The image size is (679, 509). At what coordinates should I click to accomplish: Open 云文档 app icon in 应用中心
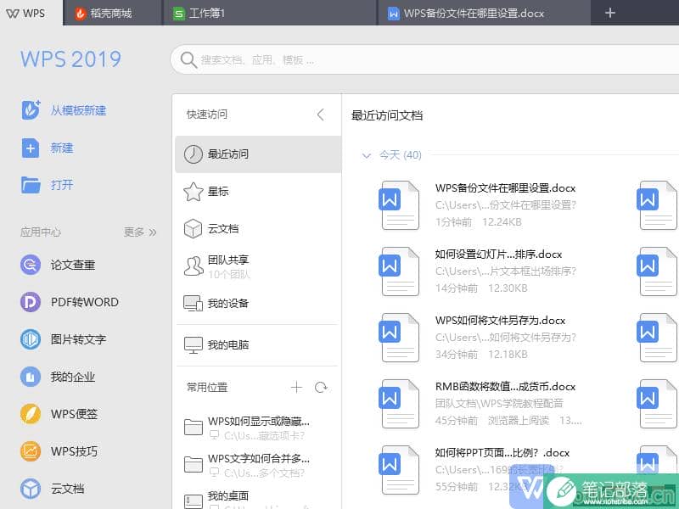[31, 489]
